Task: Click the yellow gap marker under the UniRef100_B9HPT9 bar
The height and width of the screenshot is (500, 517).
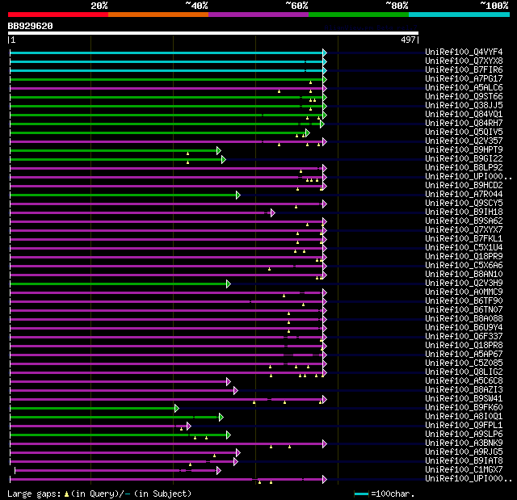Action: click(x=187, y=153)
